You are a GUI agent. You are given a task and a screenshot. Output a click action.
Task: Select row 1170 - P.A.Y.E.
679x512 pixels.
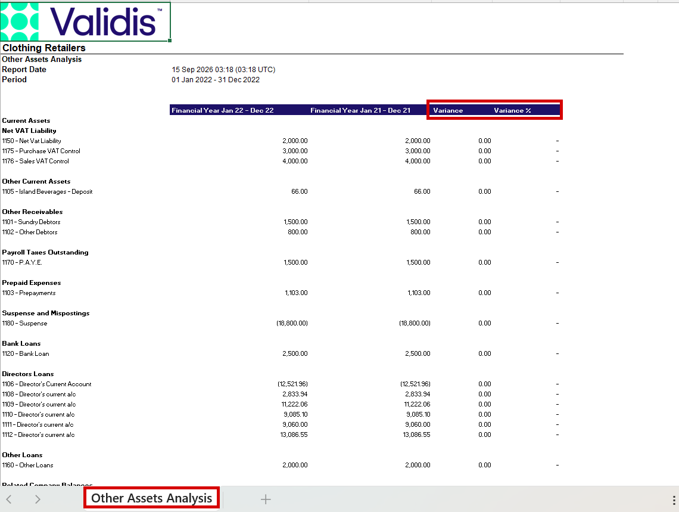tap(22, 262)
